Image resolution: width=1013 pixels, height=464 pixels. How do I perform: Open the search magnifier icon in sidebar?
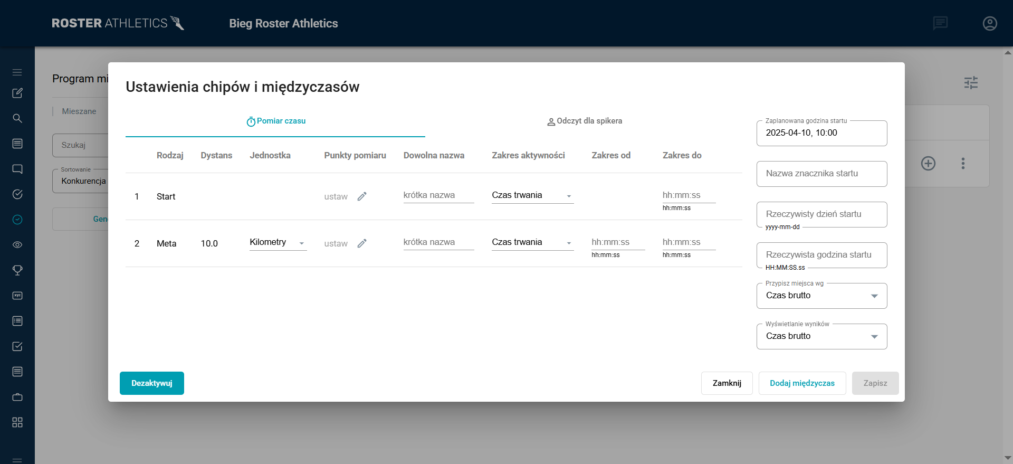point(17,118)
